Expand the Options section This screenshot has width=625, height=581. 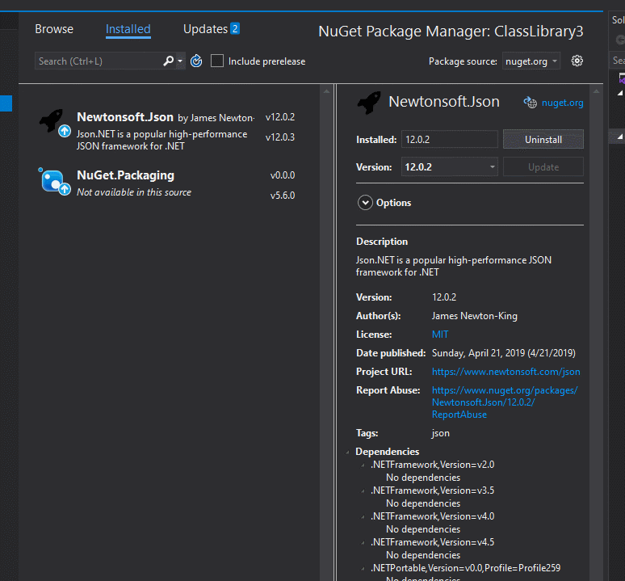[x=365, y=203]
